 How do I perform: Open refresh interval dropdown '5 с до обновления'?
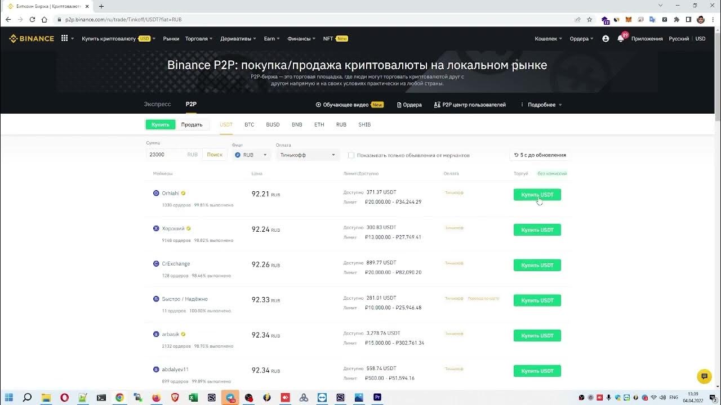click(540, 155)
